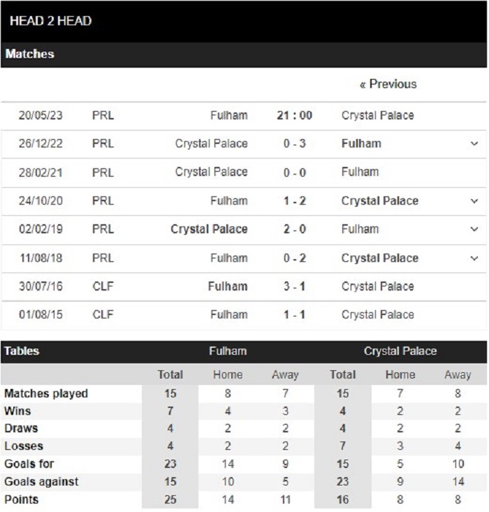Open the « Previous matches link
The width and height of the screenshot is (489, 512).
pyautogui.click(x=388, y=85)
